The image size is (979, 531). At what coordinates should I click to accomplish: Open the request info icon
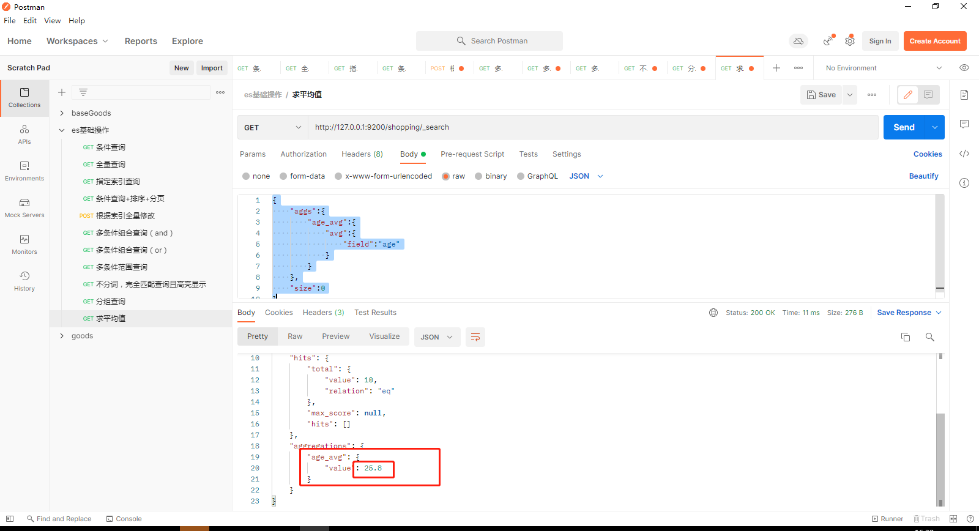pos(964,183)
